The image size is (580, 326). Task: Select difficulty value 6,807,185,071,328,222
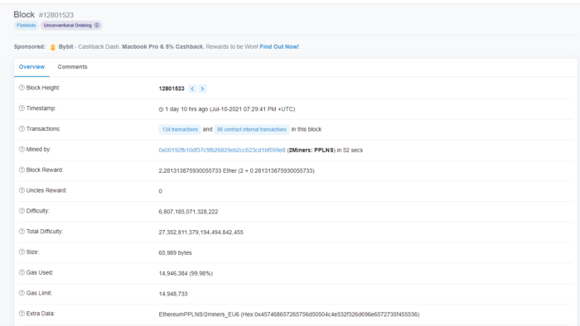[188, 212]
